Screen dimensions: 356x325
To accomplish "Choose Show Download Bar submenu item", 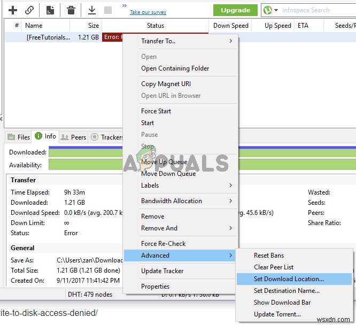I will 294,303.
